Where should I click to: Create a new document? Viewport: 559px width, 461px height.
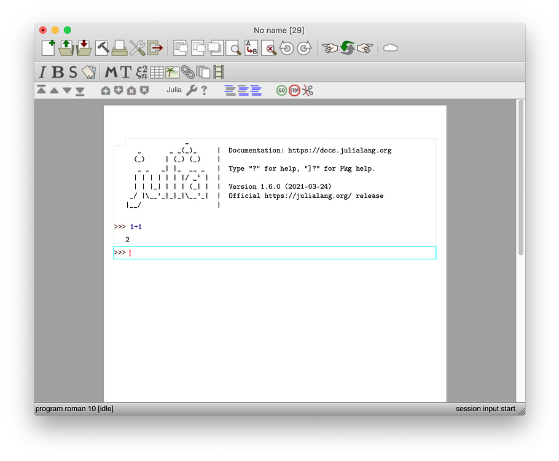coord(48,48)
